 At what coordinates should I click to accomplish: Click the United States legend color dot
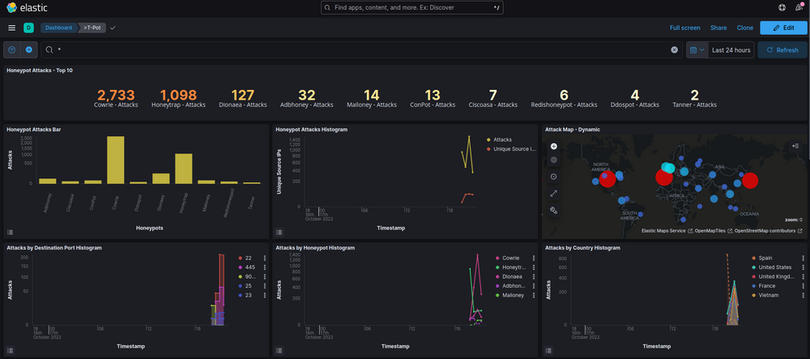coord(754,267)
